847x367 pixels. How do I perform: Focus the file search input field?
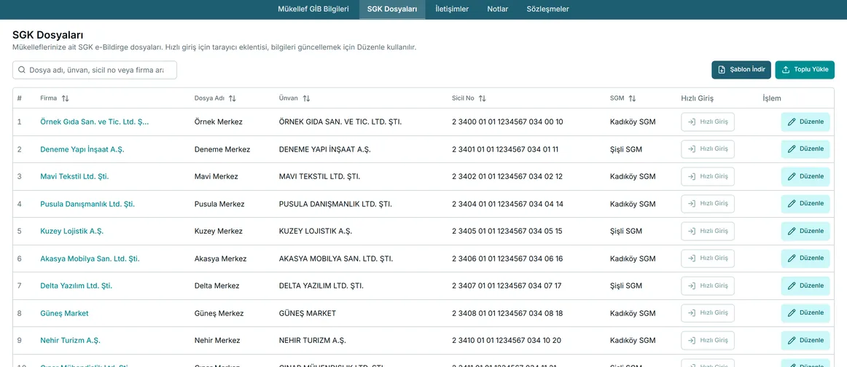click(x=95, y=70)
